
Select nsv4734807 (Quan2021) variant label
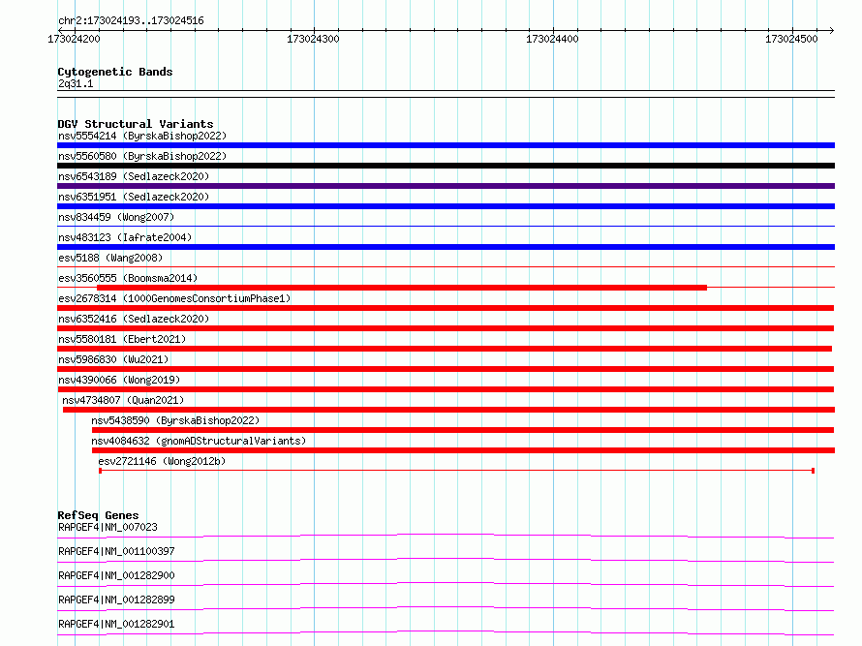click(x=123, y=400)
